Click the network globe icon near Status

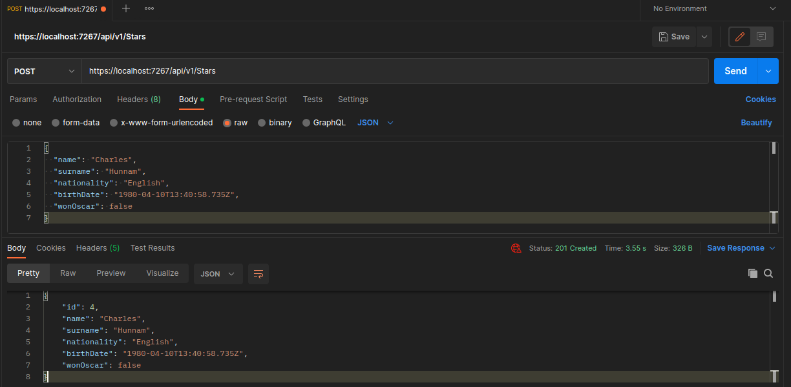click(516, 248)
